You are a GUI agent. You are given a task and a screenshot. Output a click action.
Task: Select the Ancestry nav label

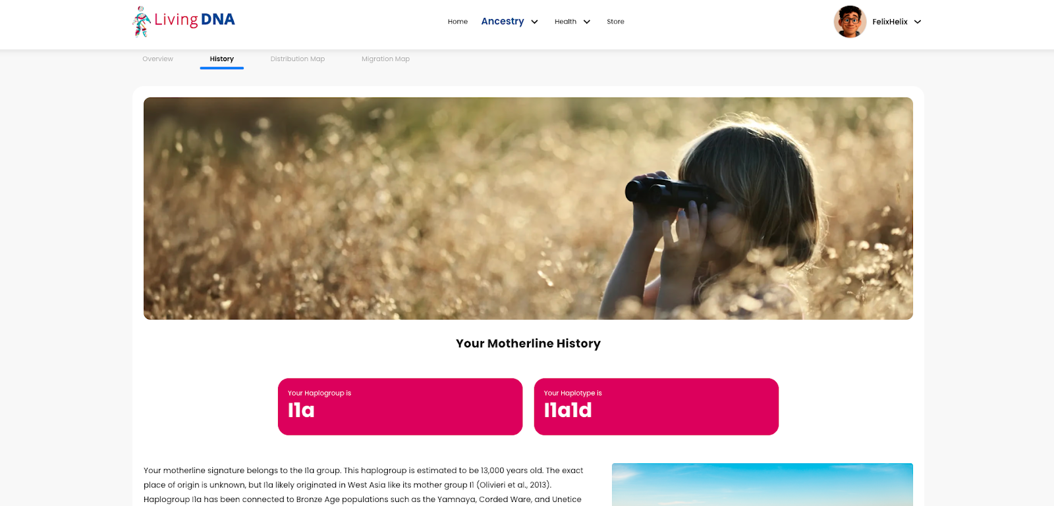click(x=503, y=21)
